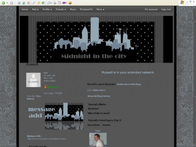Open the Search magnifier icon
The width and height of the screenshot is (196, 147).
pyautogui.click(x=34, y=3)
